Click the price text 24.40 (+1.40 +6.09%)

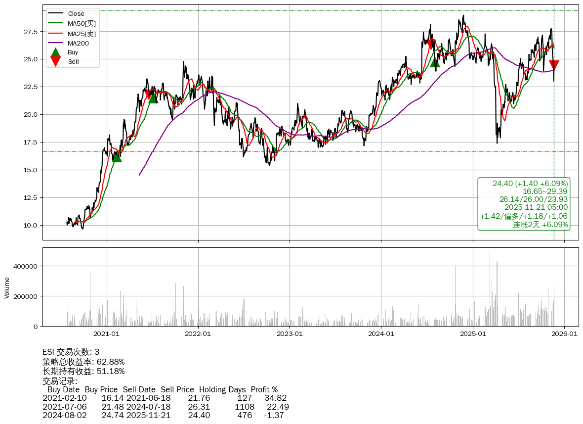[x=530, y=184]
